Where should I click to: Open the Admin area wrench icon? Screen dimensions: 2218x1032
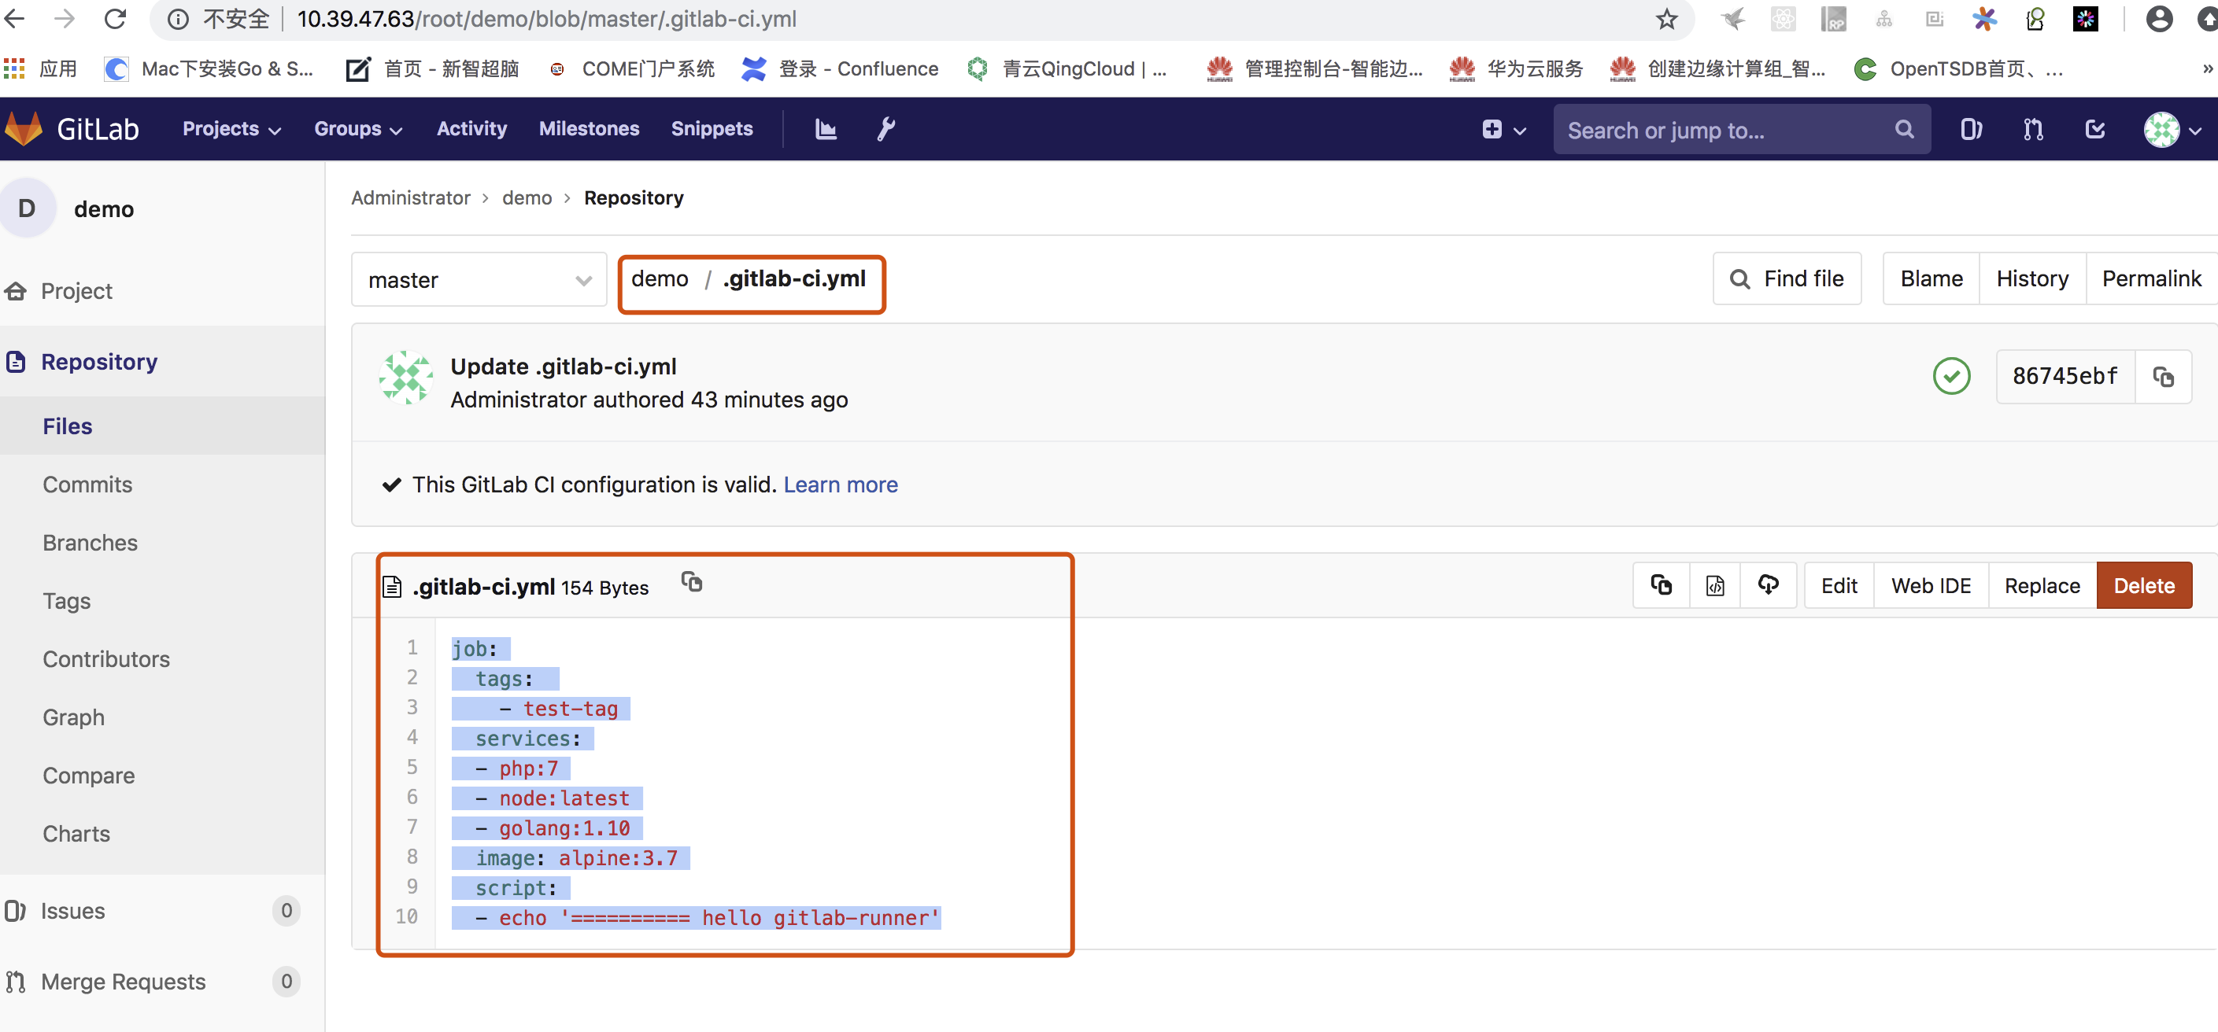[886, 129]
